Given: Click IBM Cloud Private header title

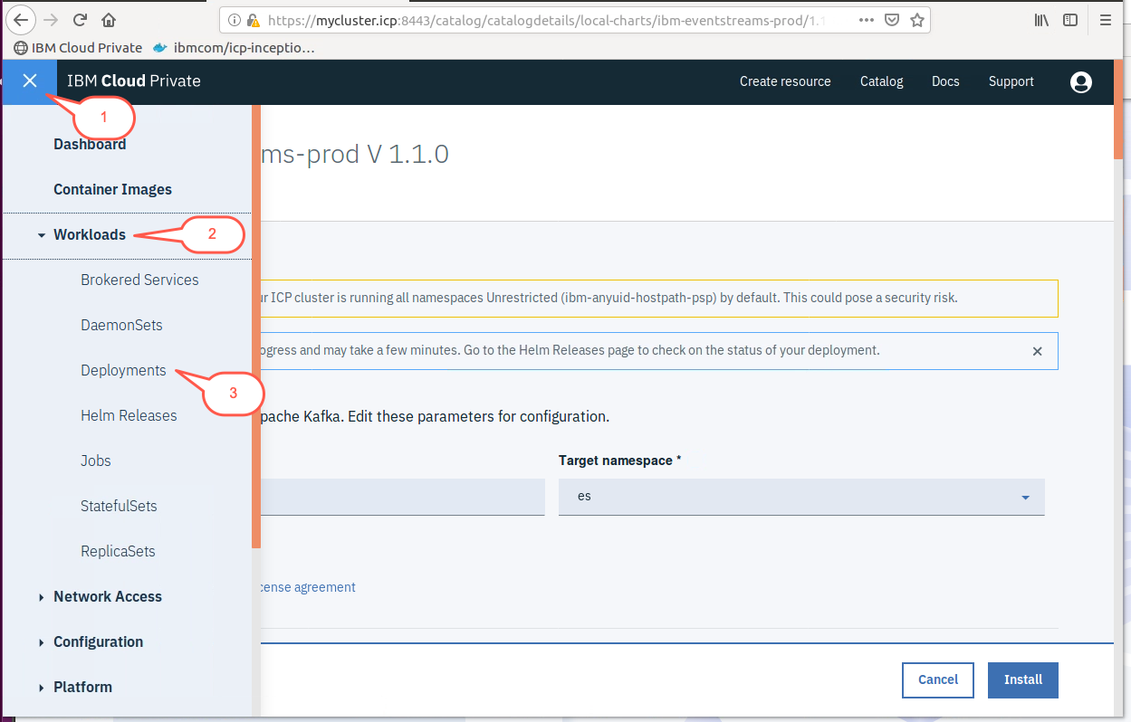Looking at the screenshot, I should pos(134,81).
